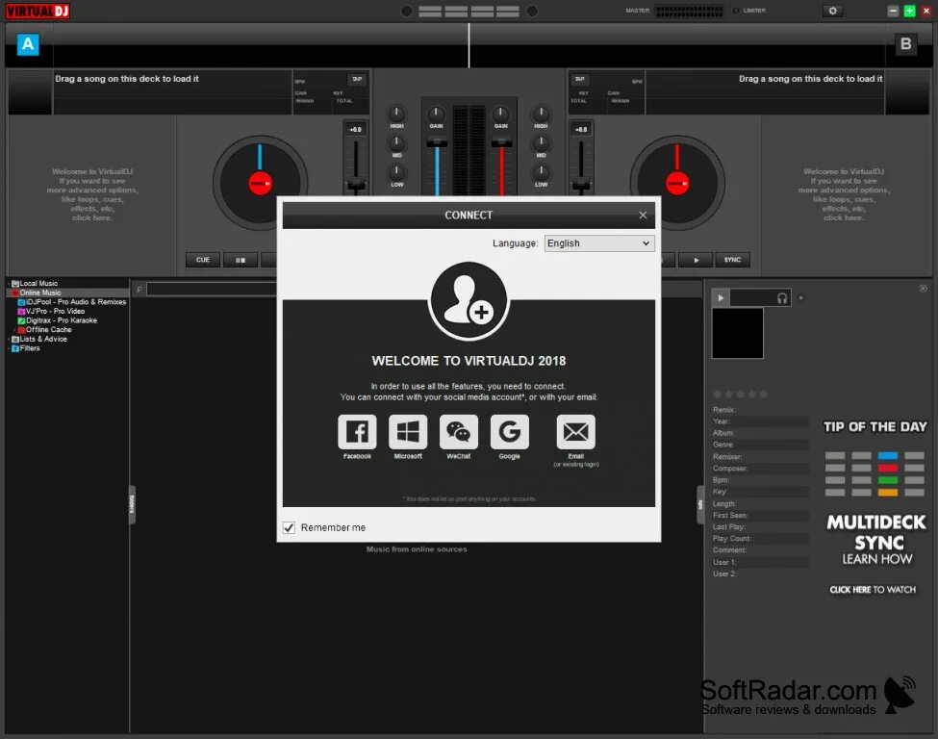The width and height of the screenshot is (938, 739).
Task: Select deck B indicator
Action: (x=905, y=44)
